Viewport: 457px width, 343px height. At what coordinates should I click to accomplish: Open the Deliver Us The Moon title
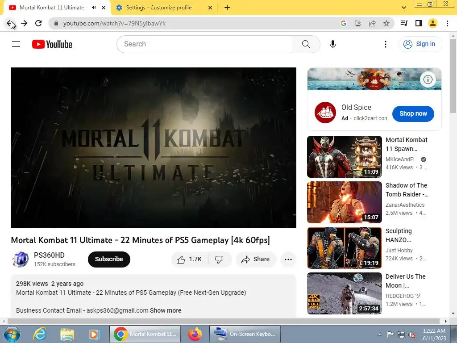(x=405, y=281)
